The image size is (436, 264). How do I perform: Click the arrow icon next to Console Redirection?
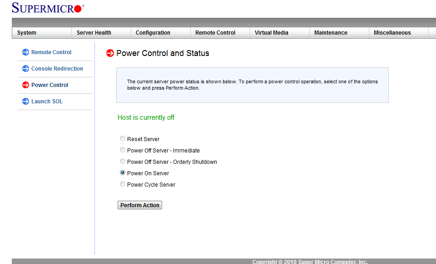[25, 69]
